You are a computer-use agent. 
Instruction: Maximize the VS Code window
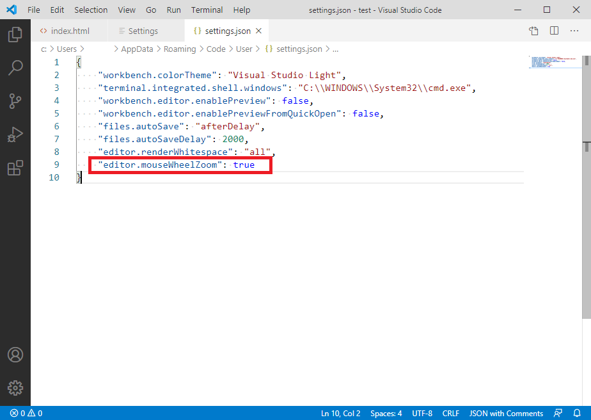pos(547,10)
